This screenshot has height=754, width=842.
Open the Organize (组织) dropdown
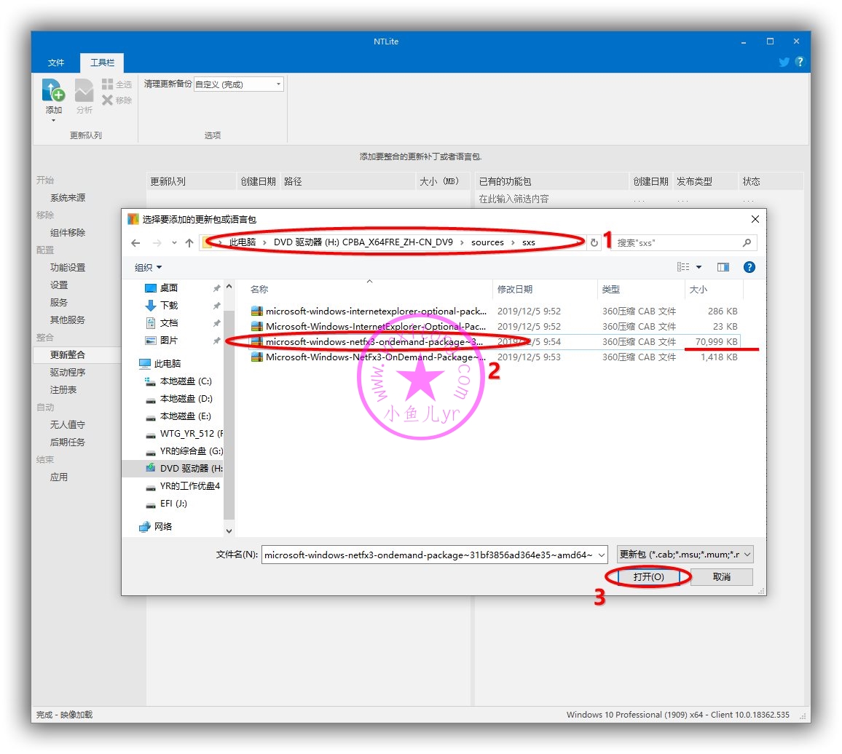[x=148, y=267]
